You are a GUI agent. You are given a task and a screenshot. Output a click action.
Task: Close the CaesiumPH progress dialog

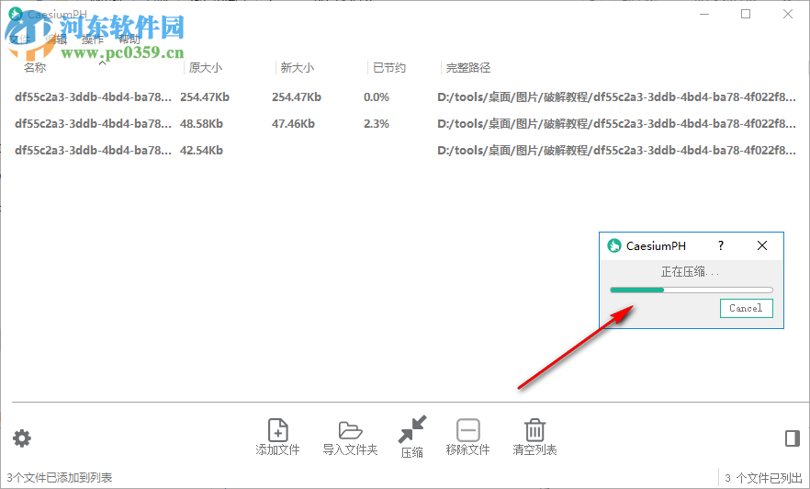[762, 245]
